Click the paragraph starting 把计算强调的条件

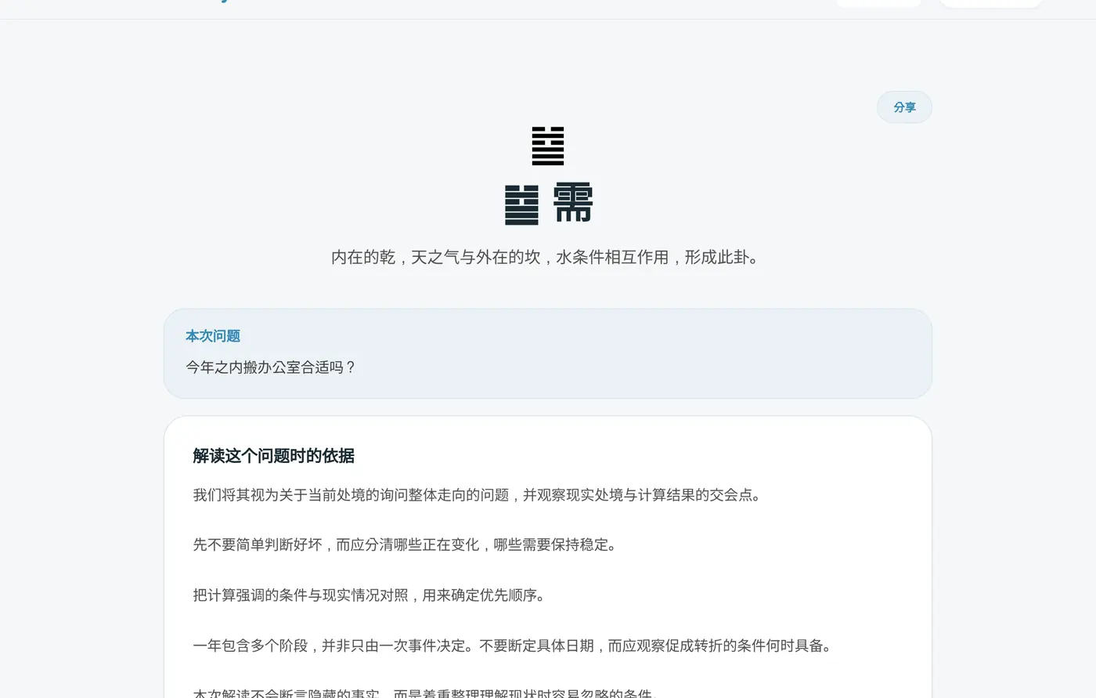pos(371,595)
